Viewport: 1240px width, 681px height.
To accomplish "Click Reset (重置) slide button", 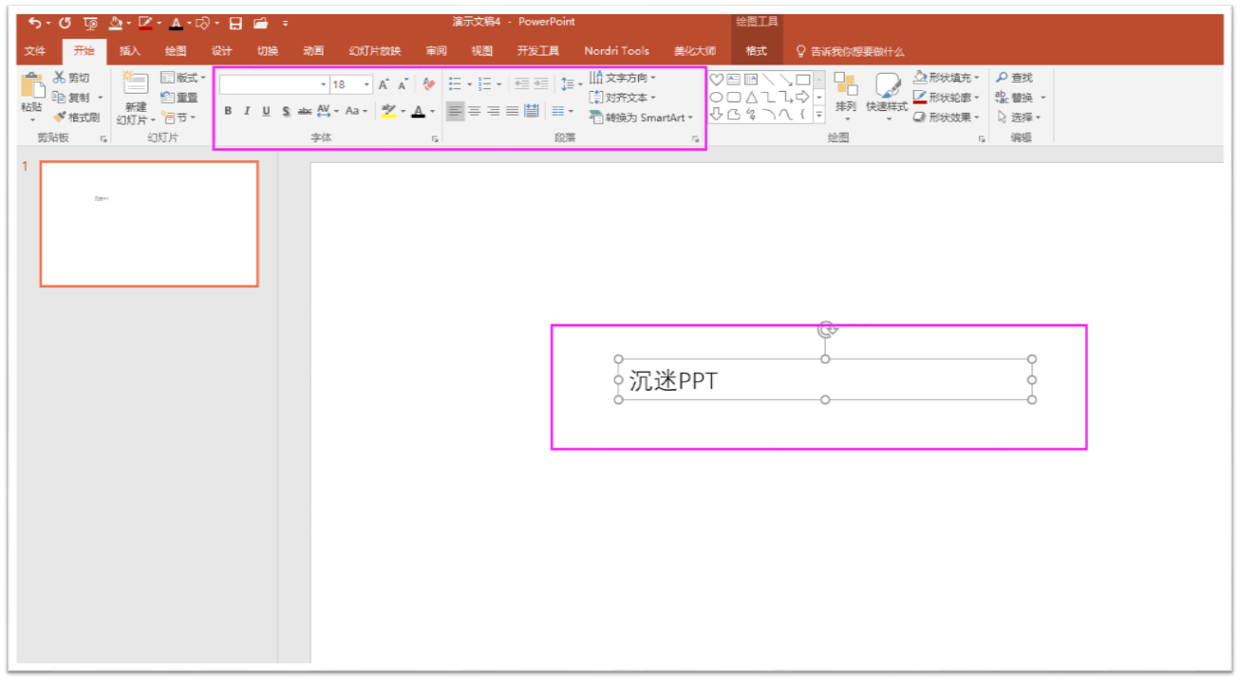I will (180, 98).
